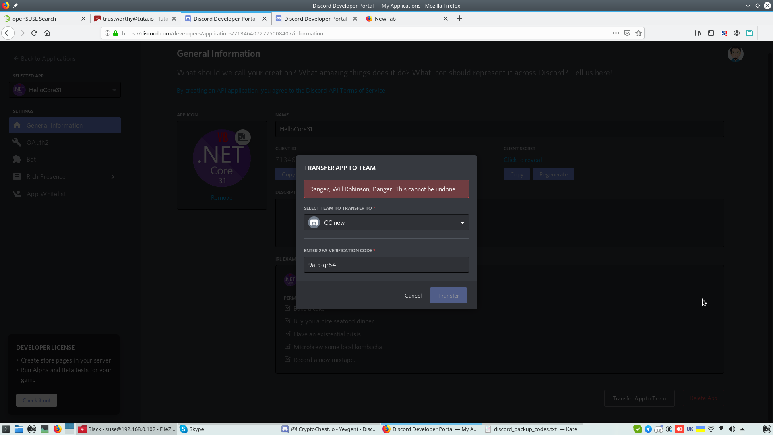Open the new browser tab plus button
Image resolution: width=773 pixels, height=435 pixels.
tap(459, 18)
